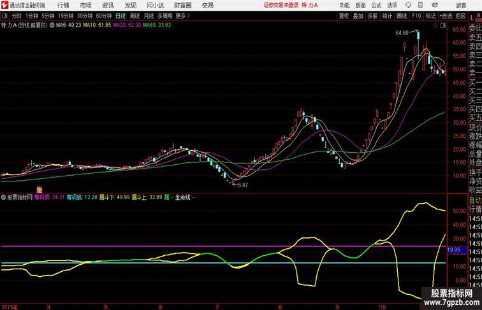Open the 版面 menu
Screen dimensions: 482x310
click(361, 5)
